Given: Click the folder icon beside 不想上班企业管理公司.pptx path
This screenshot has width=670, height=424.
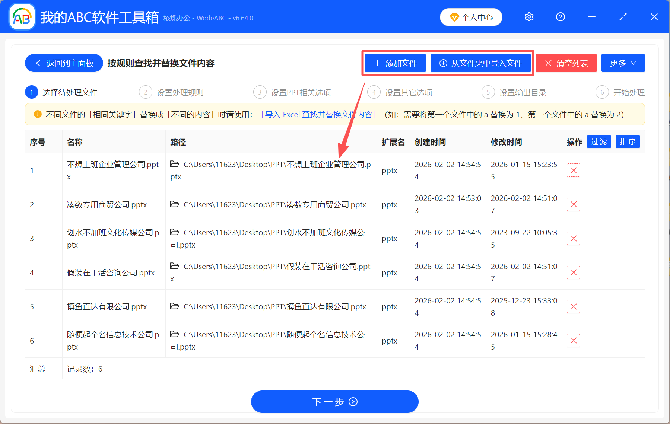Looking at the screenshot, I should click(175, 164).
